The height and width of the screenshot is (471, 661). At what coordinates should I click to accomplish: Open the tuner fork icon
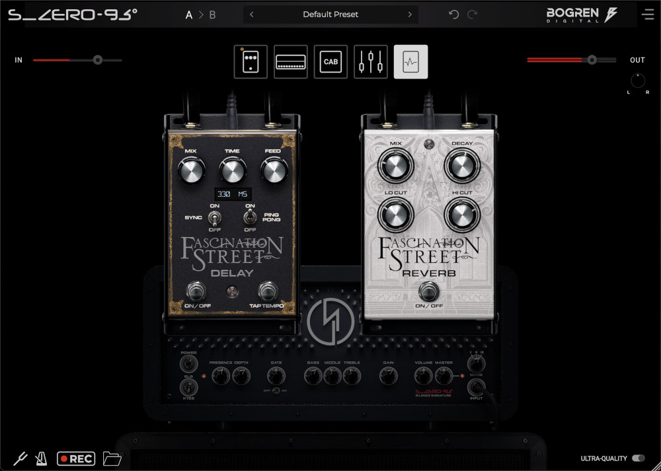tap(20, 458)
